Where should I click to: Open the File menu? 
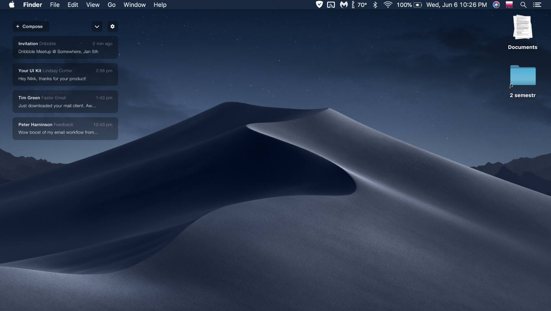pyautogui.click(x=55, y=5)
